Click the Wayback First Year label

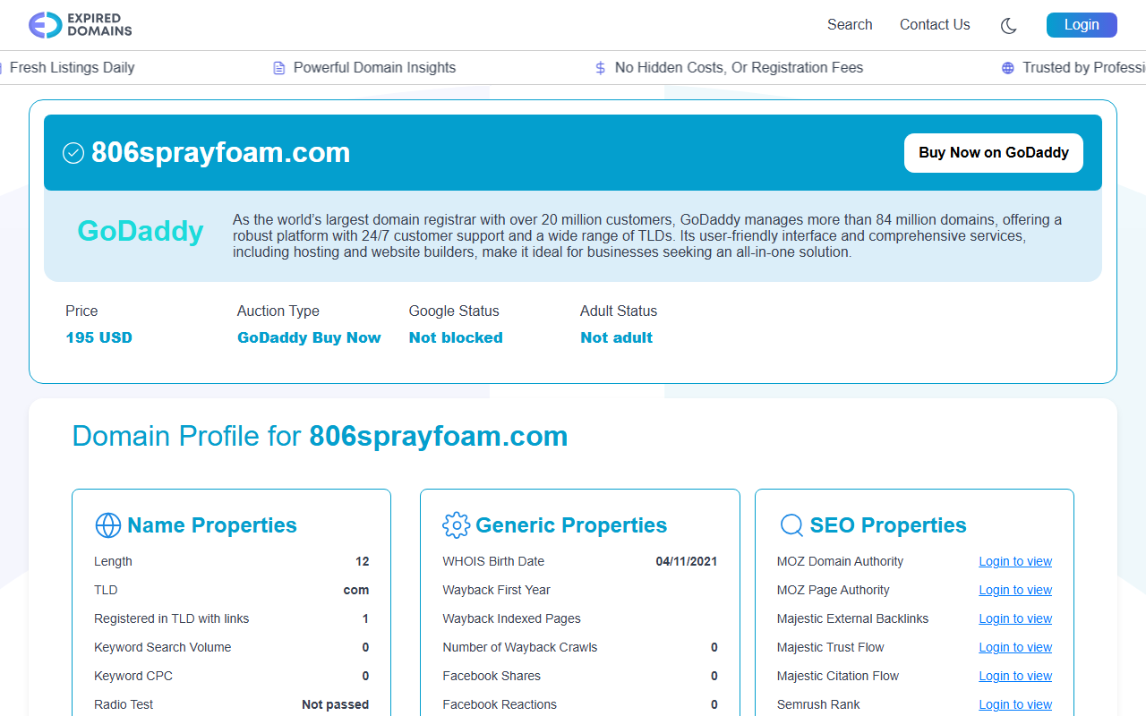coord(496,590)
